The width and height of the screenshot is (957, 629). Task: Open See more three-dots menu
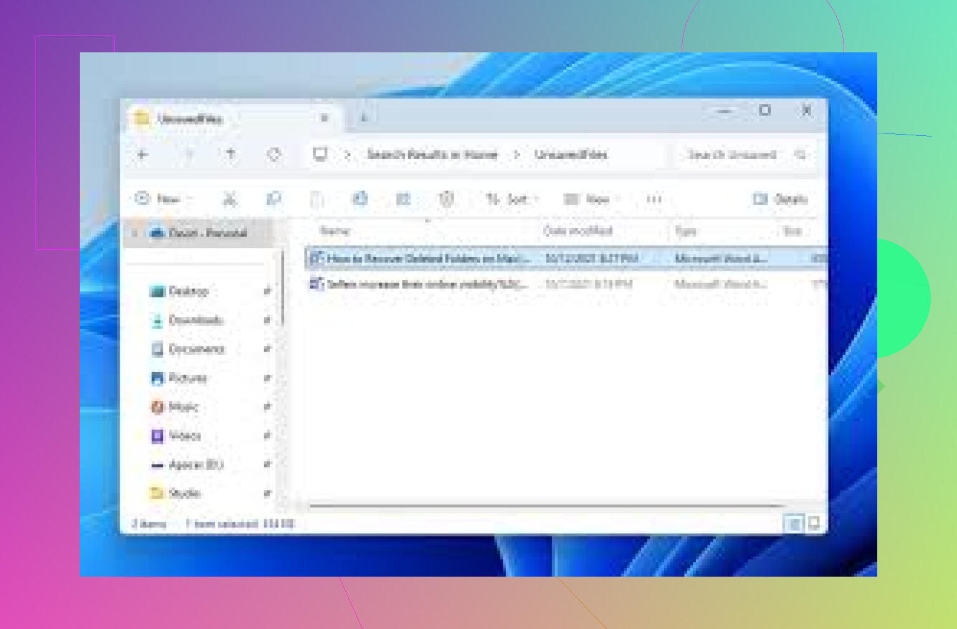point(654,199)
